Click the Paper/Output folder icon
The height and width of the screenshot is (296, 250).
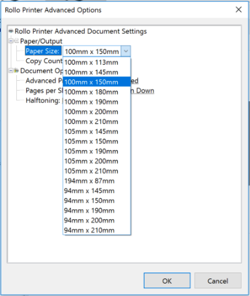click(x=16, y=41)
